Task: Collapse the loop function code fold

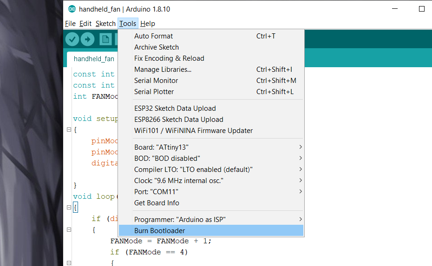Action: [69, 208]
